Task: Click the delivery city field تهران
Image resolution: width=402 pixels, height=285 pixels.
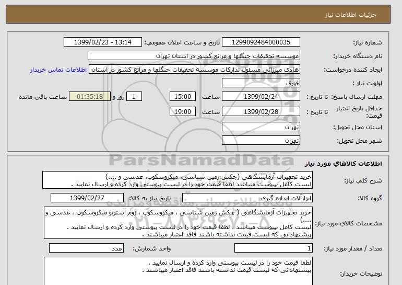Action: click(261, 141)
